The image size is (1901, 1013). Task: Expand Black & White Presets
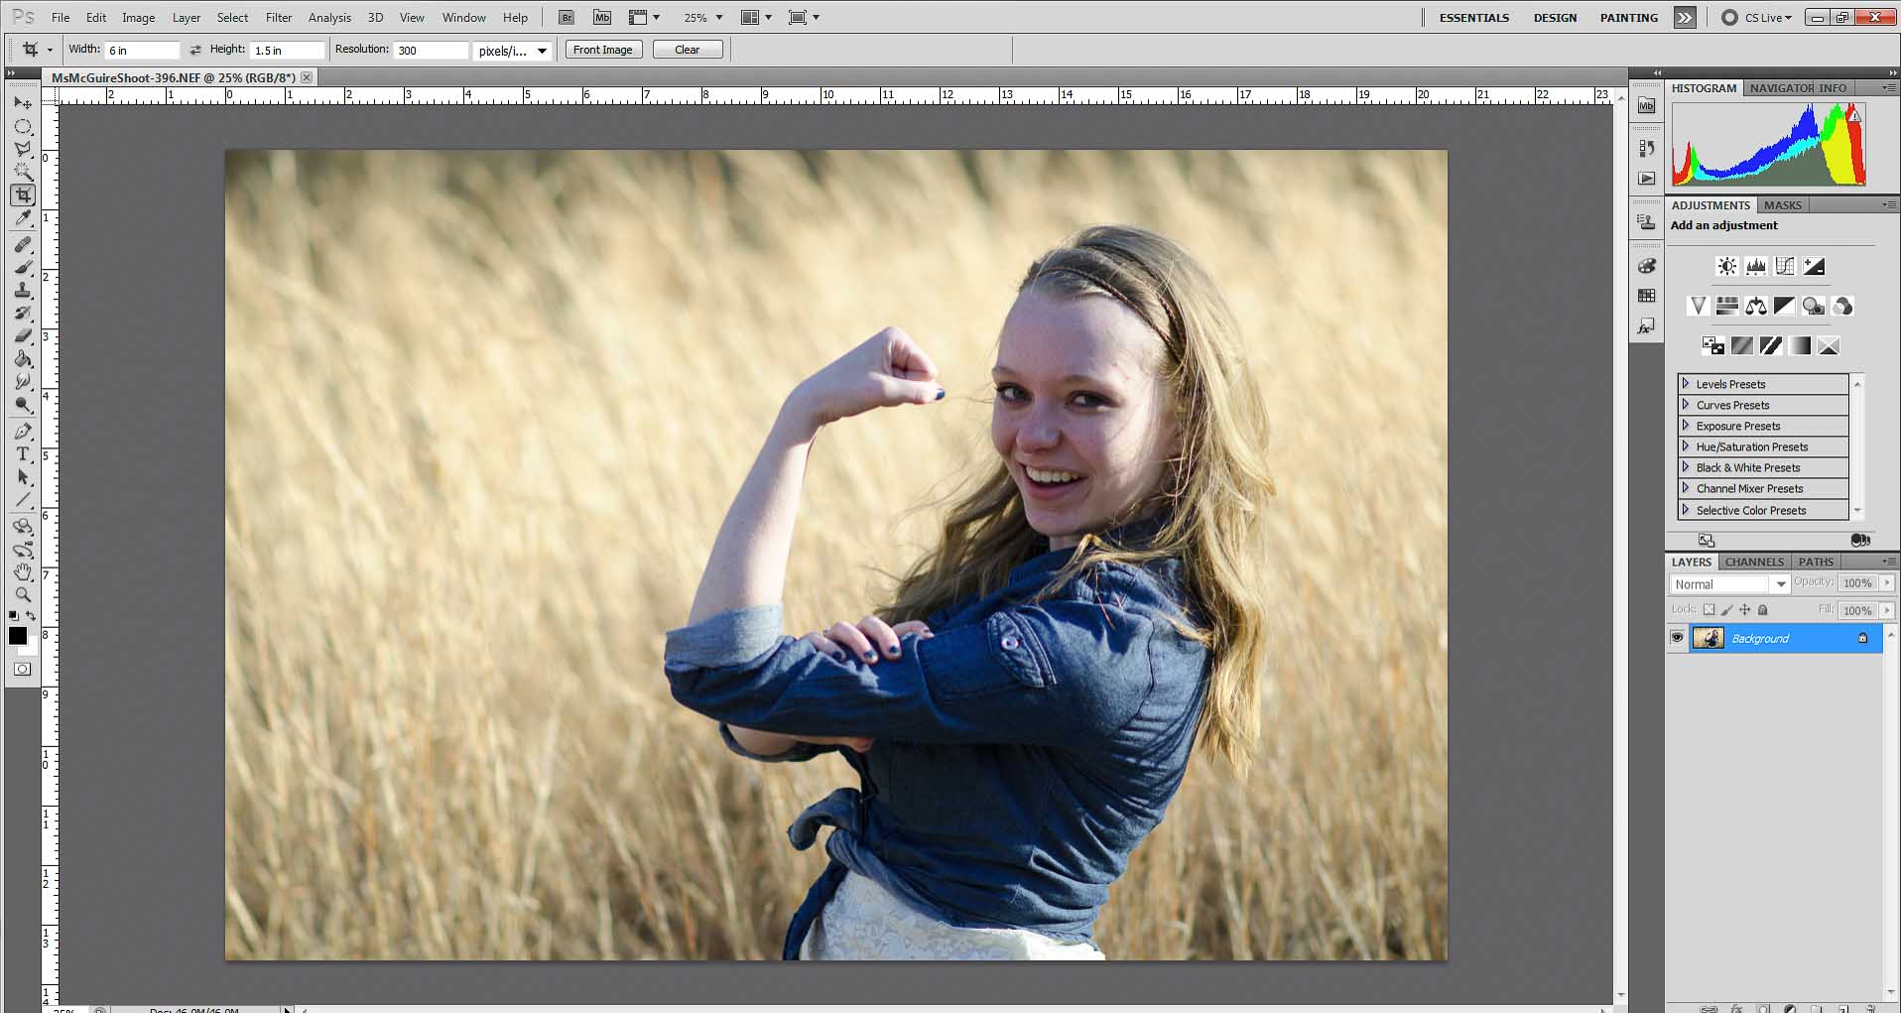pyautogui.click(x=1685, y=467)
